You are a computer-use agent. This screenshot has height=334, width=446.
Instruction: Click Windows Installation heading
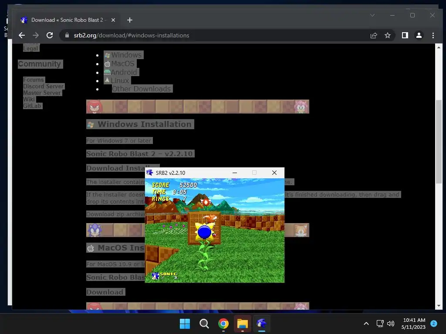click(x=140, y=124)
